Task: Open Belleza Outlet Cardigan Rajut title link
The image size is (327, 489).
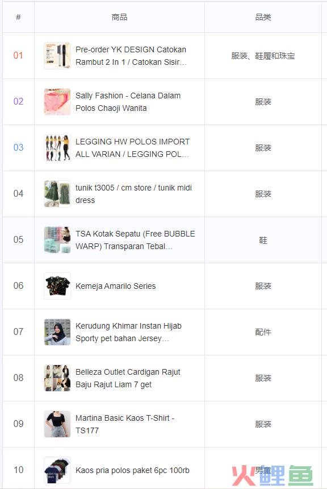Action: coord(128,378)
